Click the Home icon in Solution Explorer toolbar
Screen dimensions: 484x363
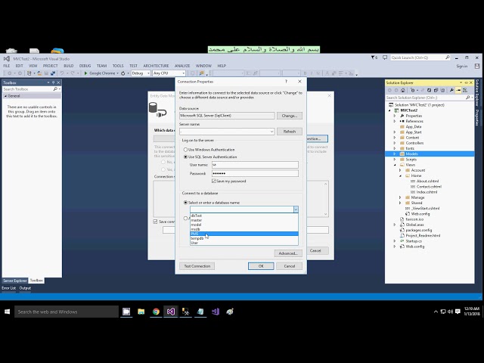[403, 90]
